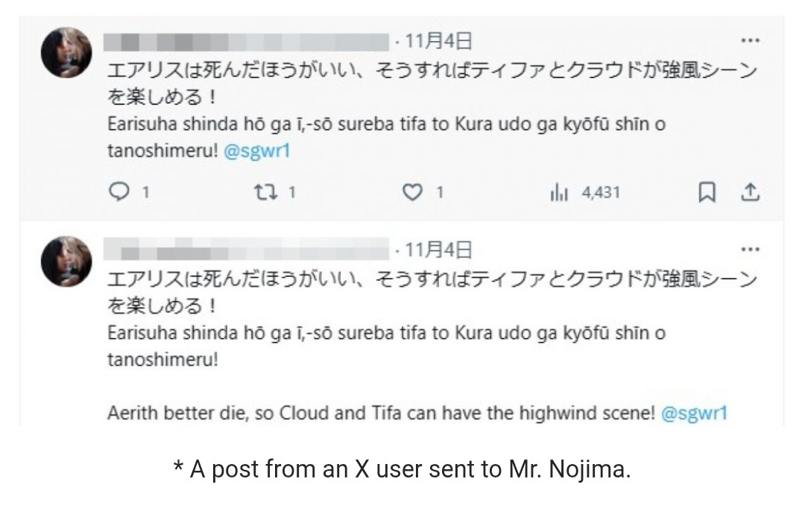805x505 pixels.
Task: Click the like count on first post
Action: click(440, 192)
